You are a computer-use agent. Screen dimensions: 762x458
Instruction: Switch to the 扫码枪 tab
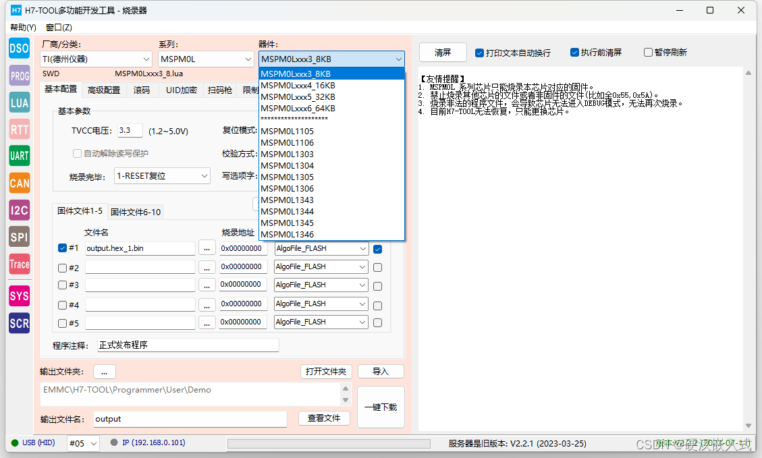[x=219, y=90]
